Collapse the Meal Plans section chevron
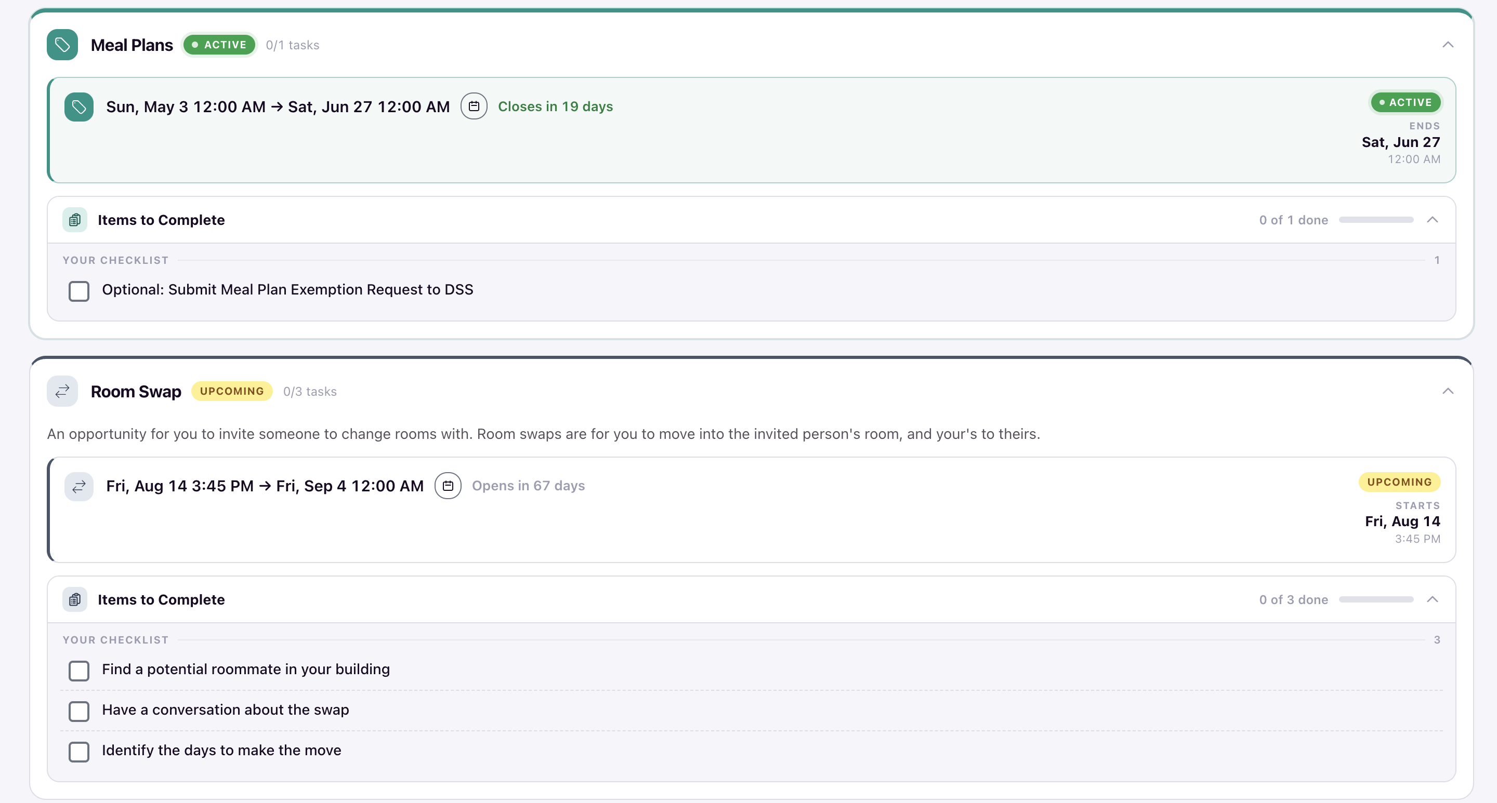The image size is (1497, 803). [x=1448, y=45]
